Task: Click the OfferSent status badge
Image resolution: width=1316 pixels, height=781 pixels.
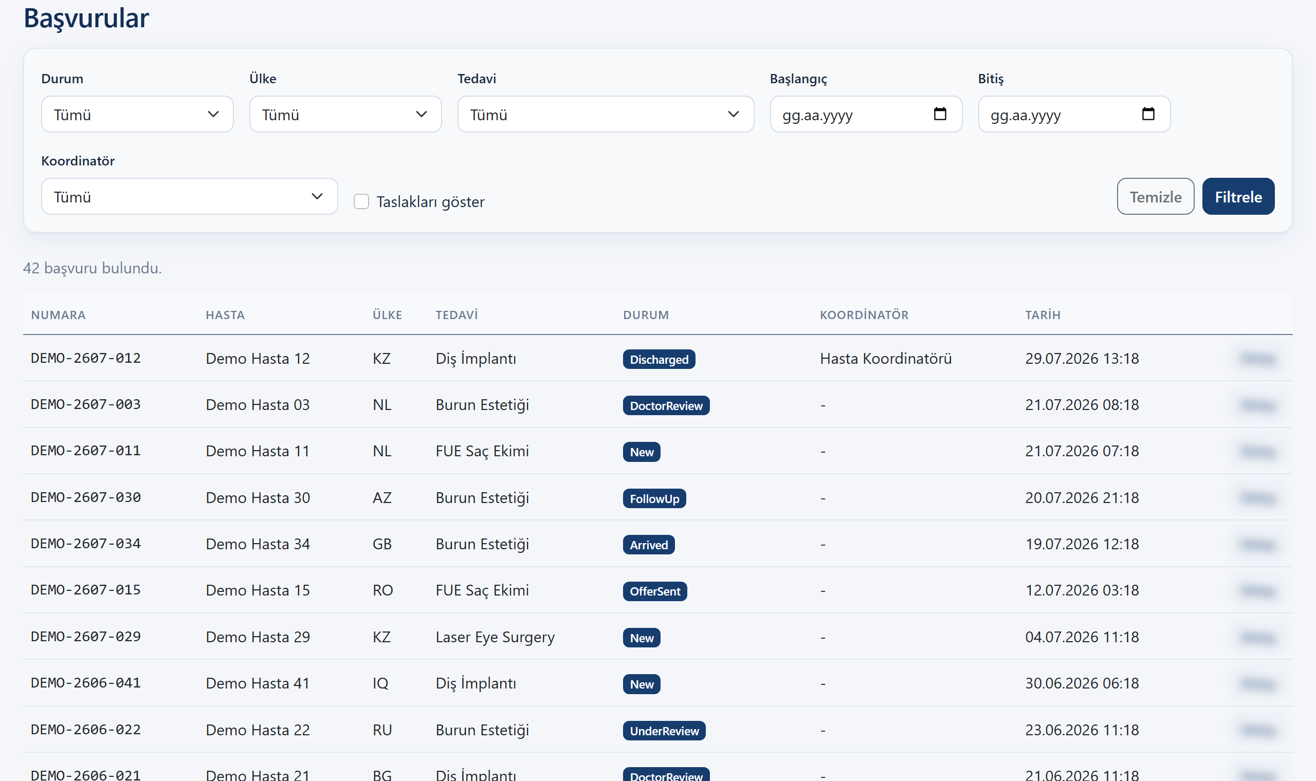Action: [x=655, y=591]
